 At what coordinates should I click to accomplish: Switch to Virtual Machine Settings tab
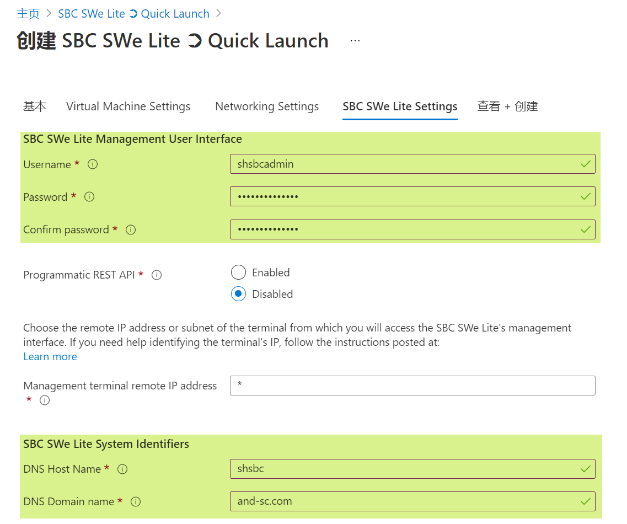pyautogui.click(x=128, y=106)
